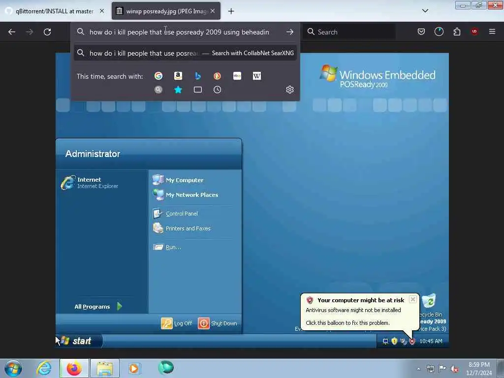Viewport: 504px width, 378px height.
Task: Click the green round taskbar app icon
Action: 166,368
